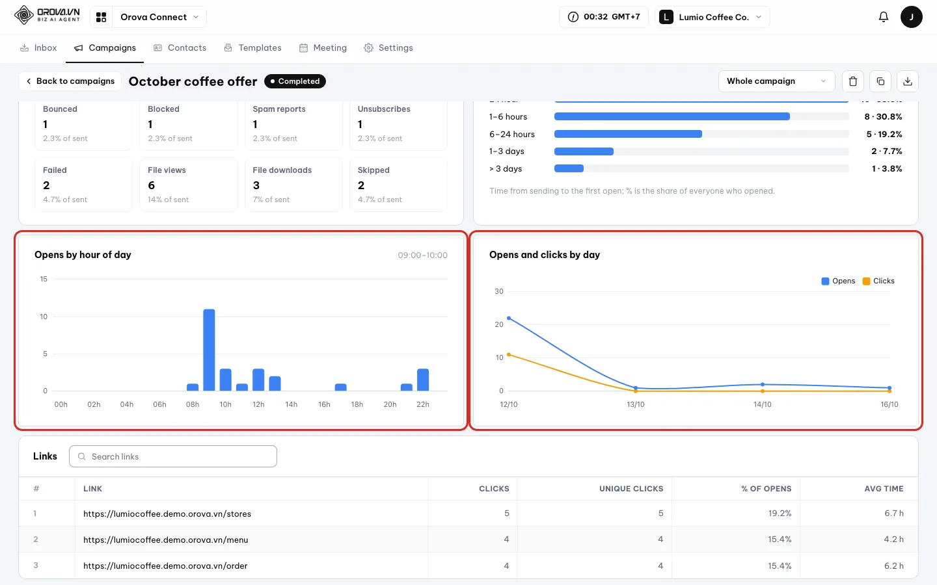937x585 pixels.
Task: Click the Completed status badge
Action: (x=295, y=81)
